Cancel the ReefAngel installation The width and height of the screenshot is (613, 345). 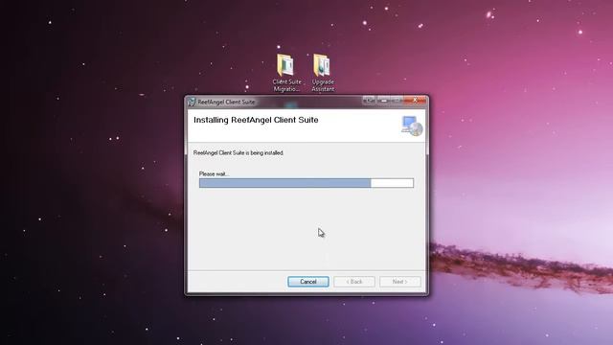[308, 282]
